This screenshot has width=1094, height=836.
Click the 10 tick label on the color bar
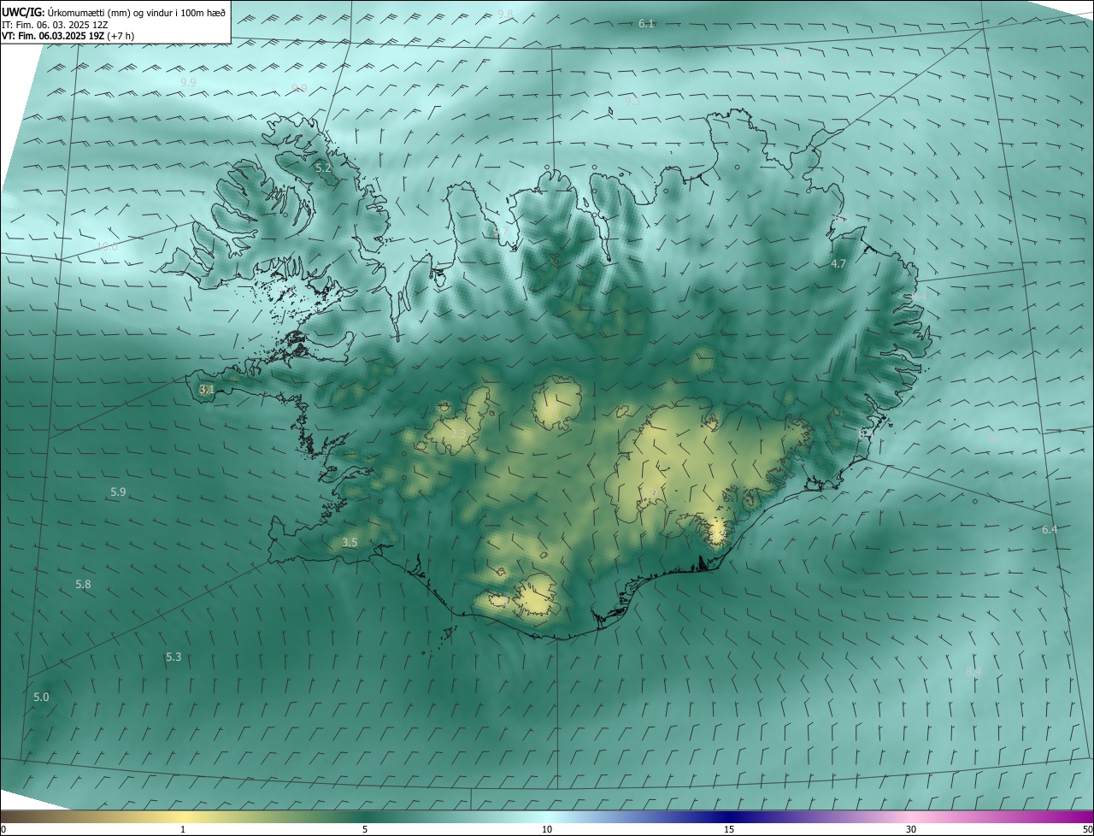point(547,829)
